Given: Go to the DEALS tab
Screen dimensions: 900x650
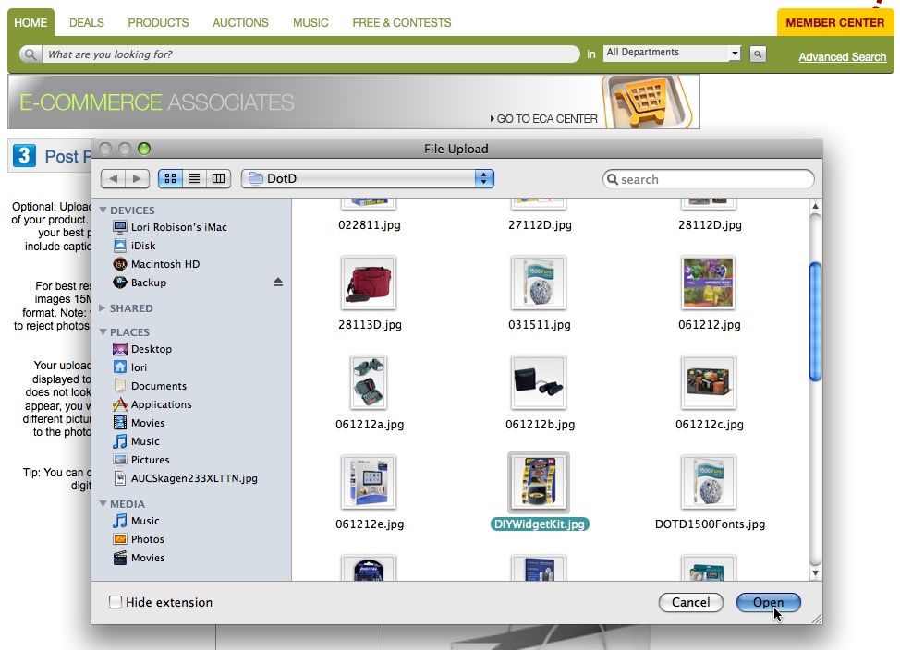Looking at the screenshot, I should [x=87, y=22].
